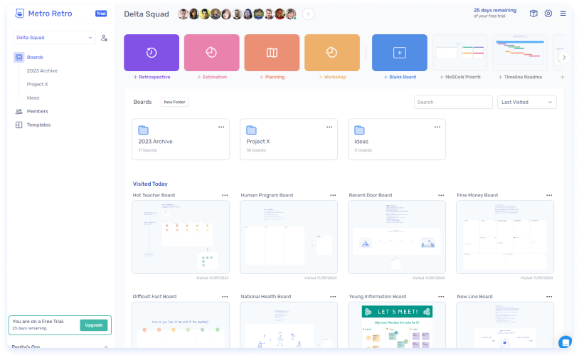Image resolution: width=579 pixels, height=358 pixels.
Task: Click the boards Search field
Action: click(452, 102)
